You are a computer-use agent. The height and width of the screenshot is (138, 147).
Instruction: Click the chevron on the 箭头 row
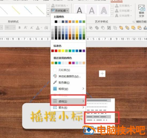pyautogui.click(x=83, y=108)
